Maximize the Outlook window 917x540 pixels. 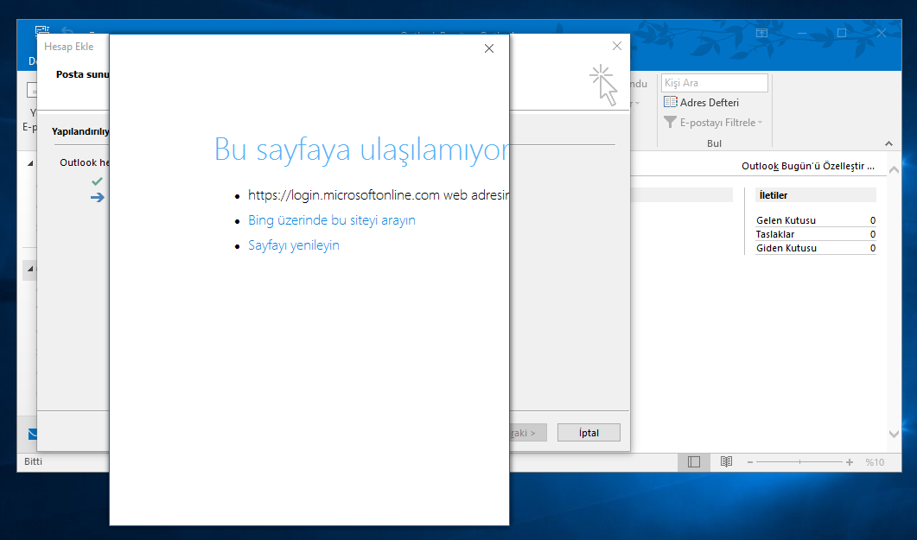[x=842, y=34]
